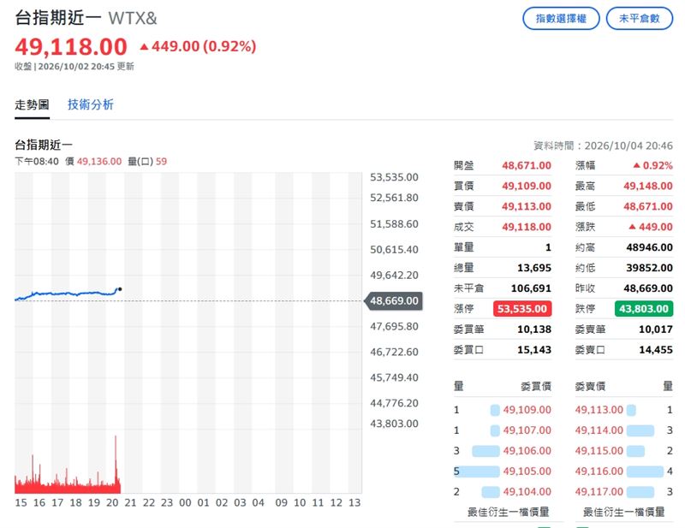
Task: Click the 委賣口 value 14,455
Action: pyautogui.click(x=656, y=350)
